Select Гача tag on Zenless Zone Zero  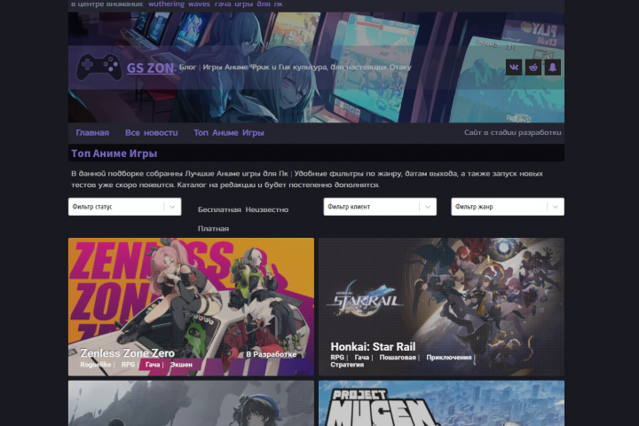click(153, 365)
